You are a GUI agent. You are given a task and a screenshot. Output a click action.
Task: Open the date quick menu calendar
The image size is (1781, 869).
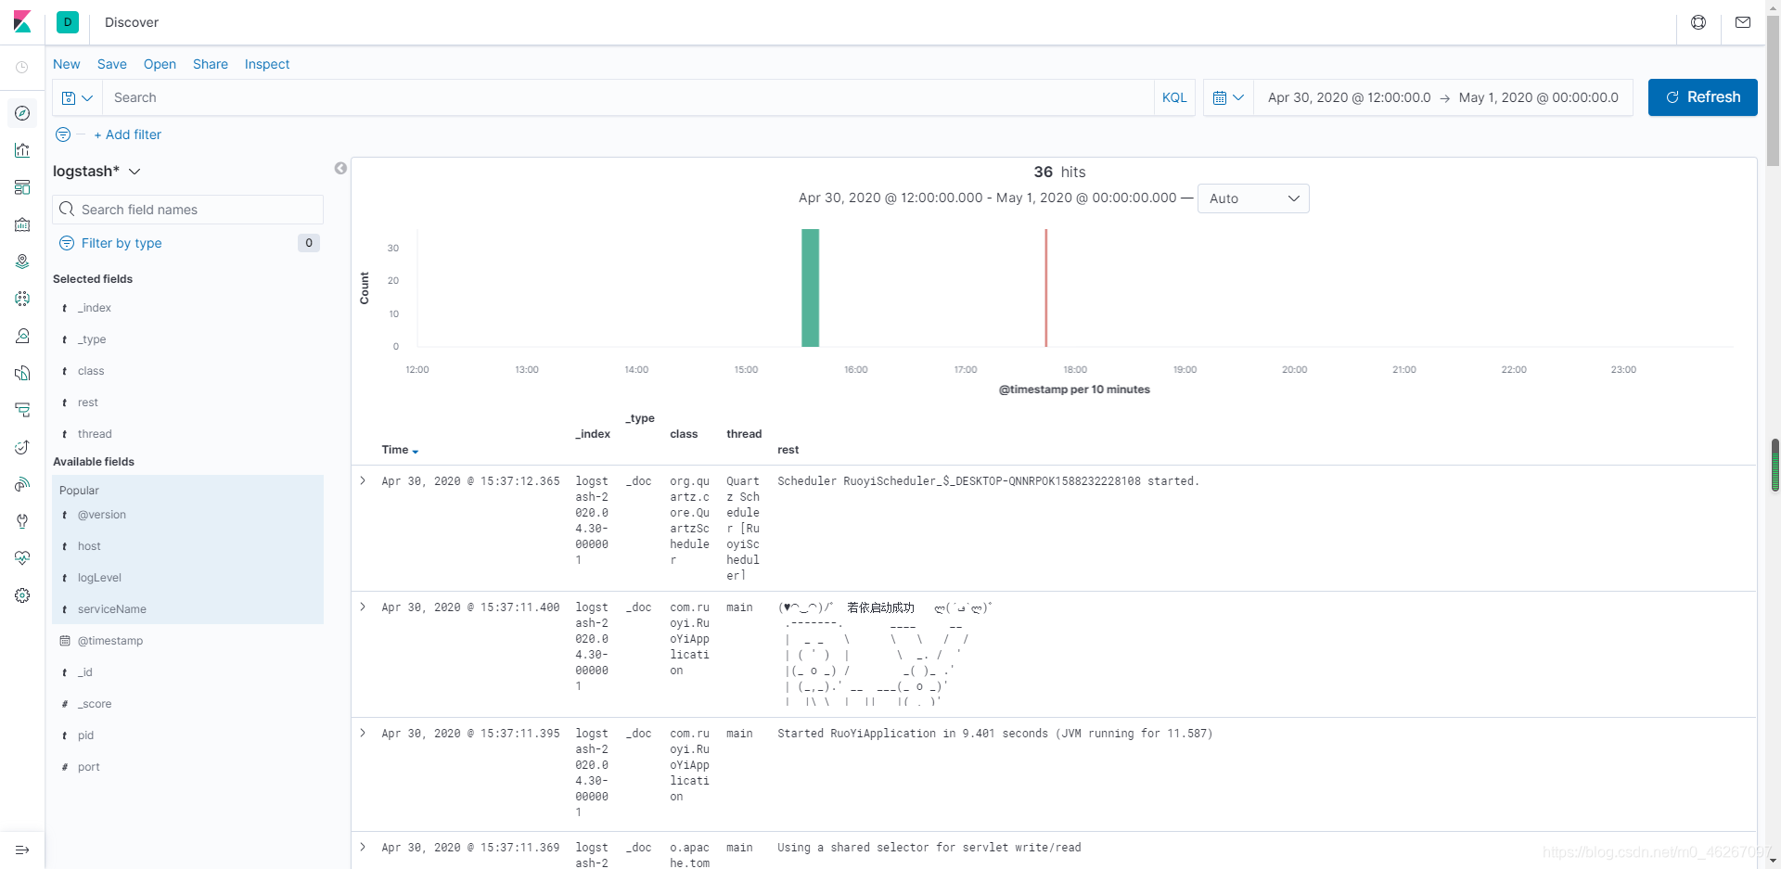(x=1228, y=97)
